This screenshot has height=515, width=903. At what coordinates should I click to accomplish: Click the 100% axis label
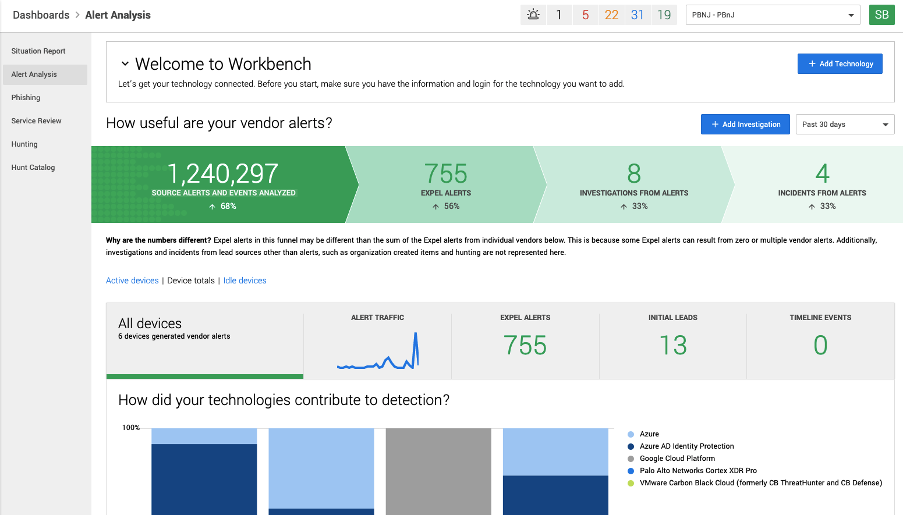coord(131,428)
